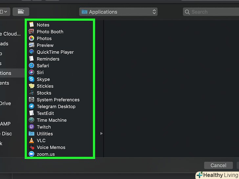
Task: Choose 'Photo Booth' name in list
Action: (50, 32)
